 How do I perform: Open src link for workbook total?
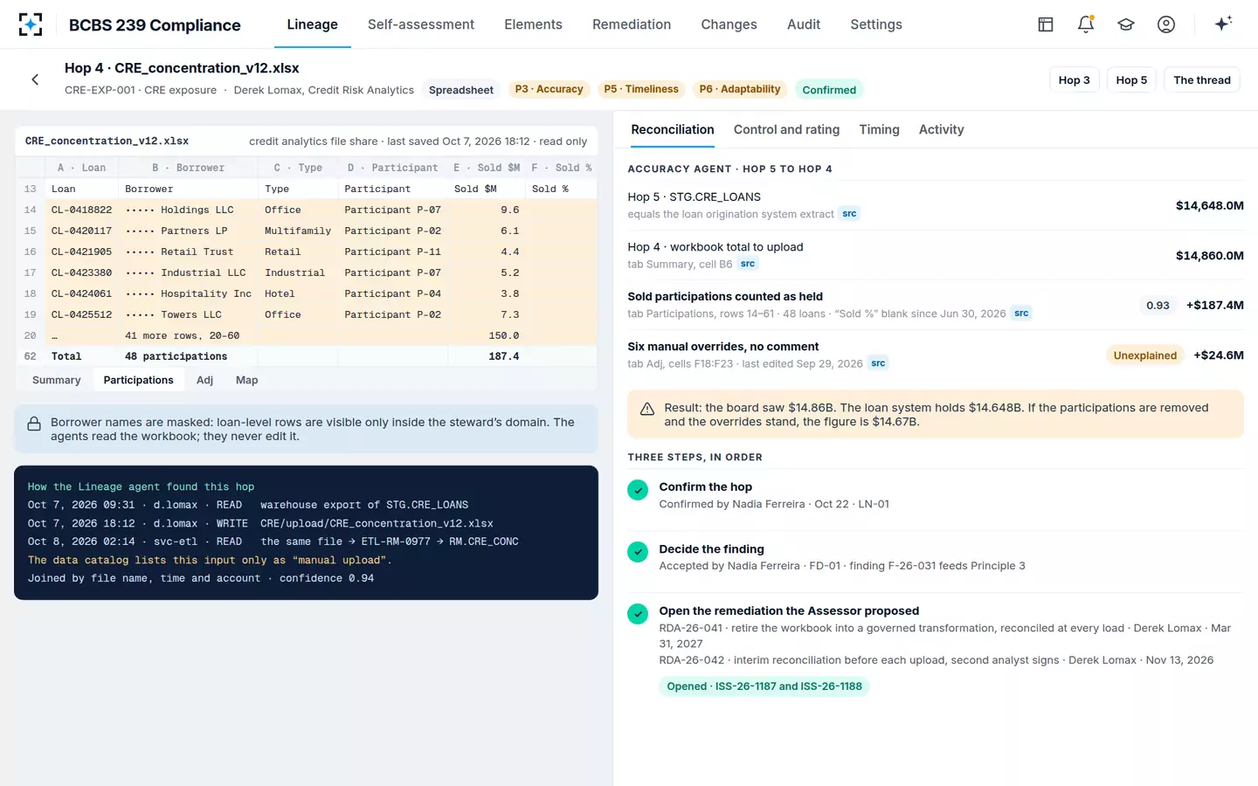point(748,264)
